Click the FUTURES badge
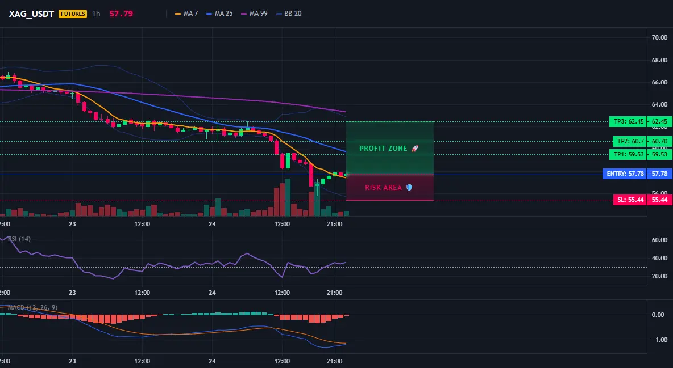This screenshot has height=368, width=673. point(73,14)
